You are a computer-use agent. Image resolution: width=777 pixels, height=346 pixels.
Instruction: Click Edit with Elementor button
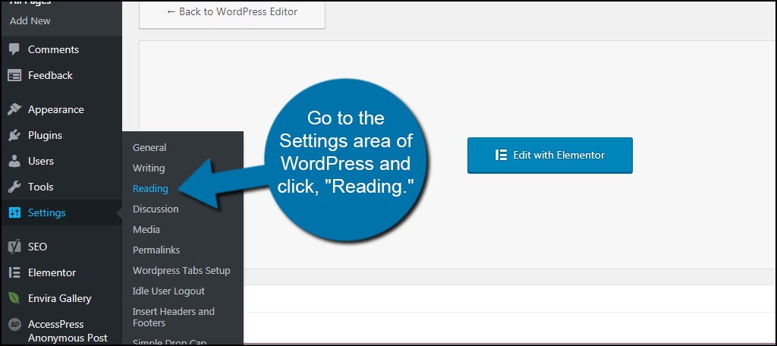click(550, 155)
